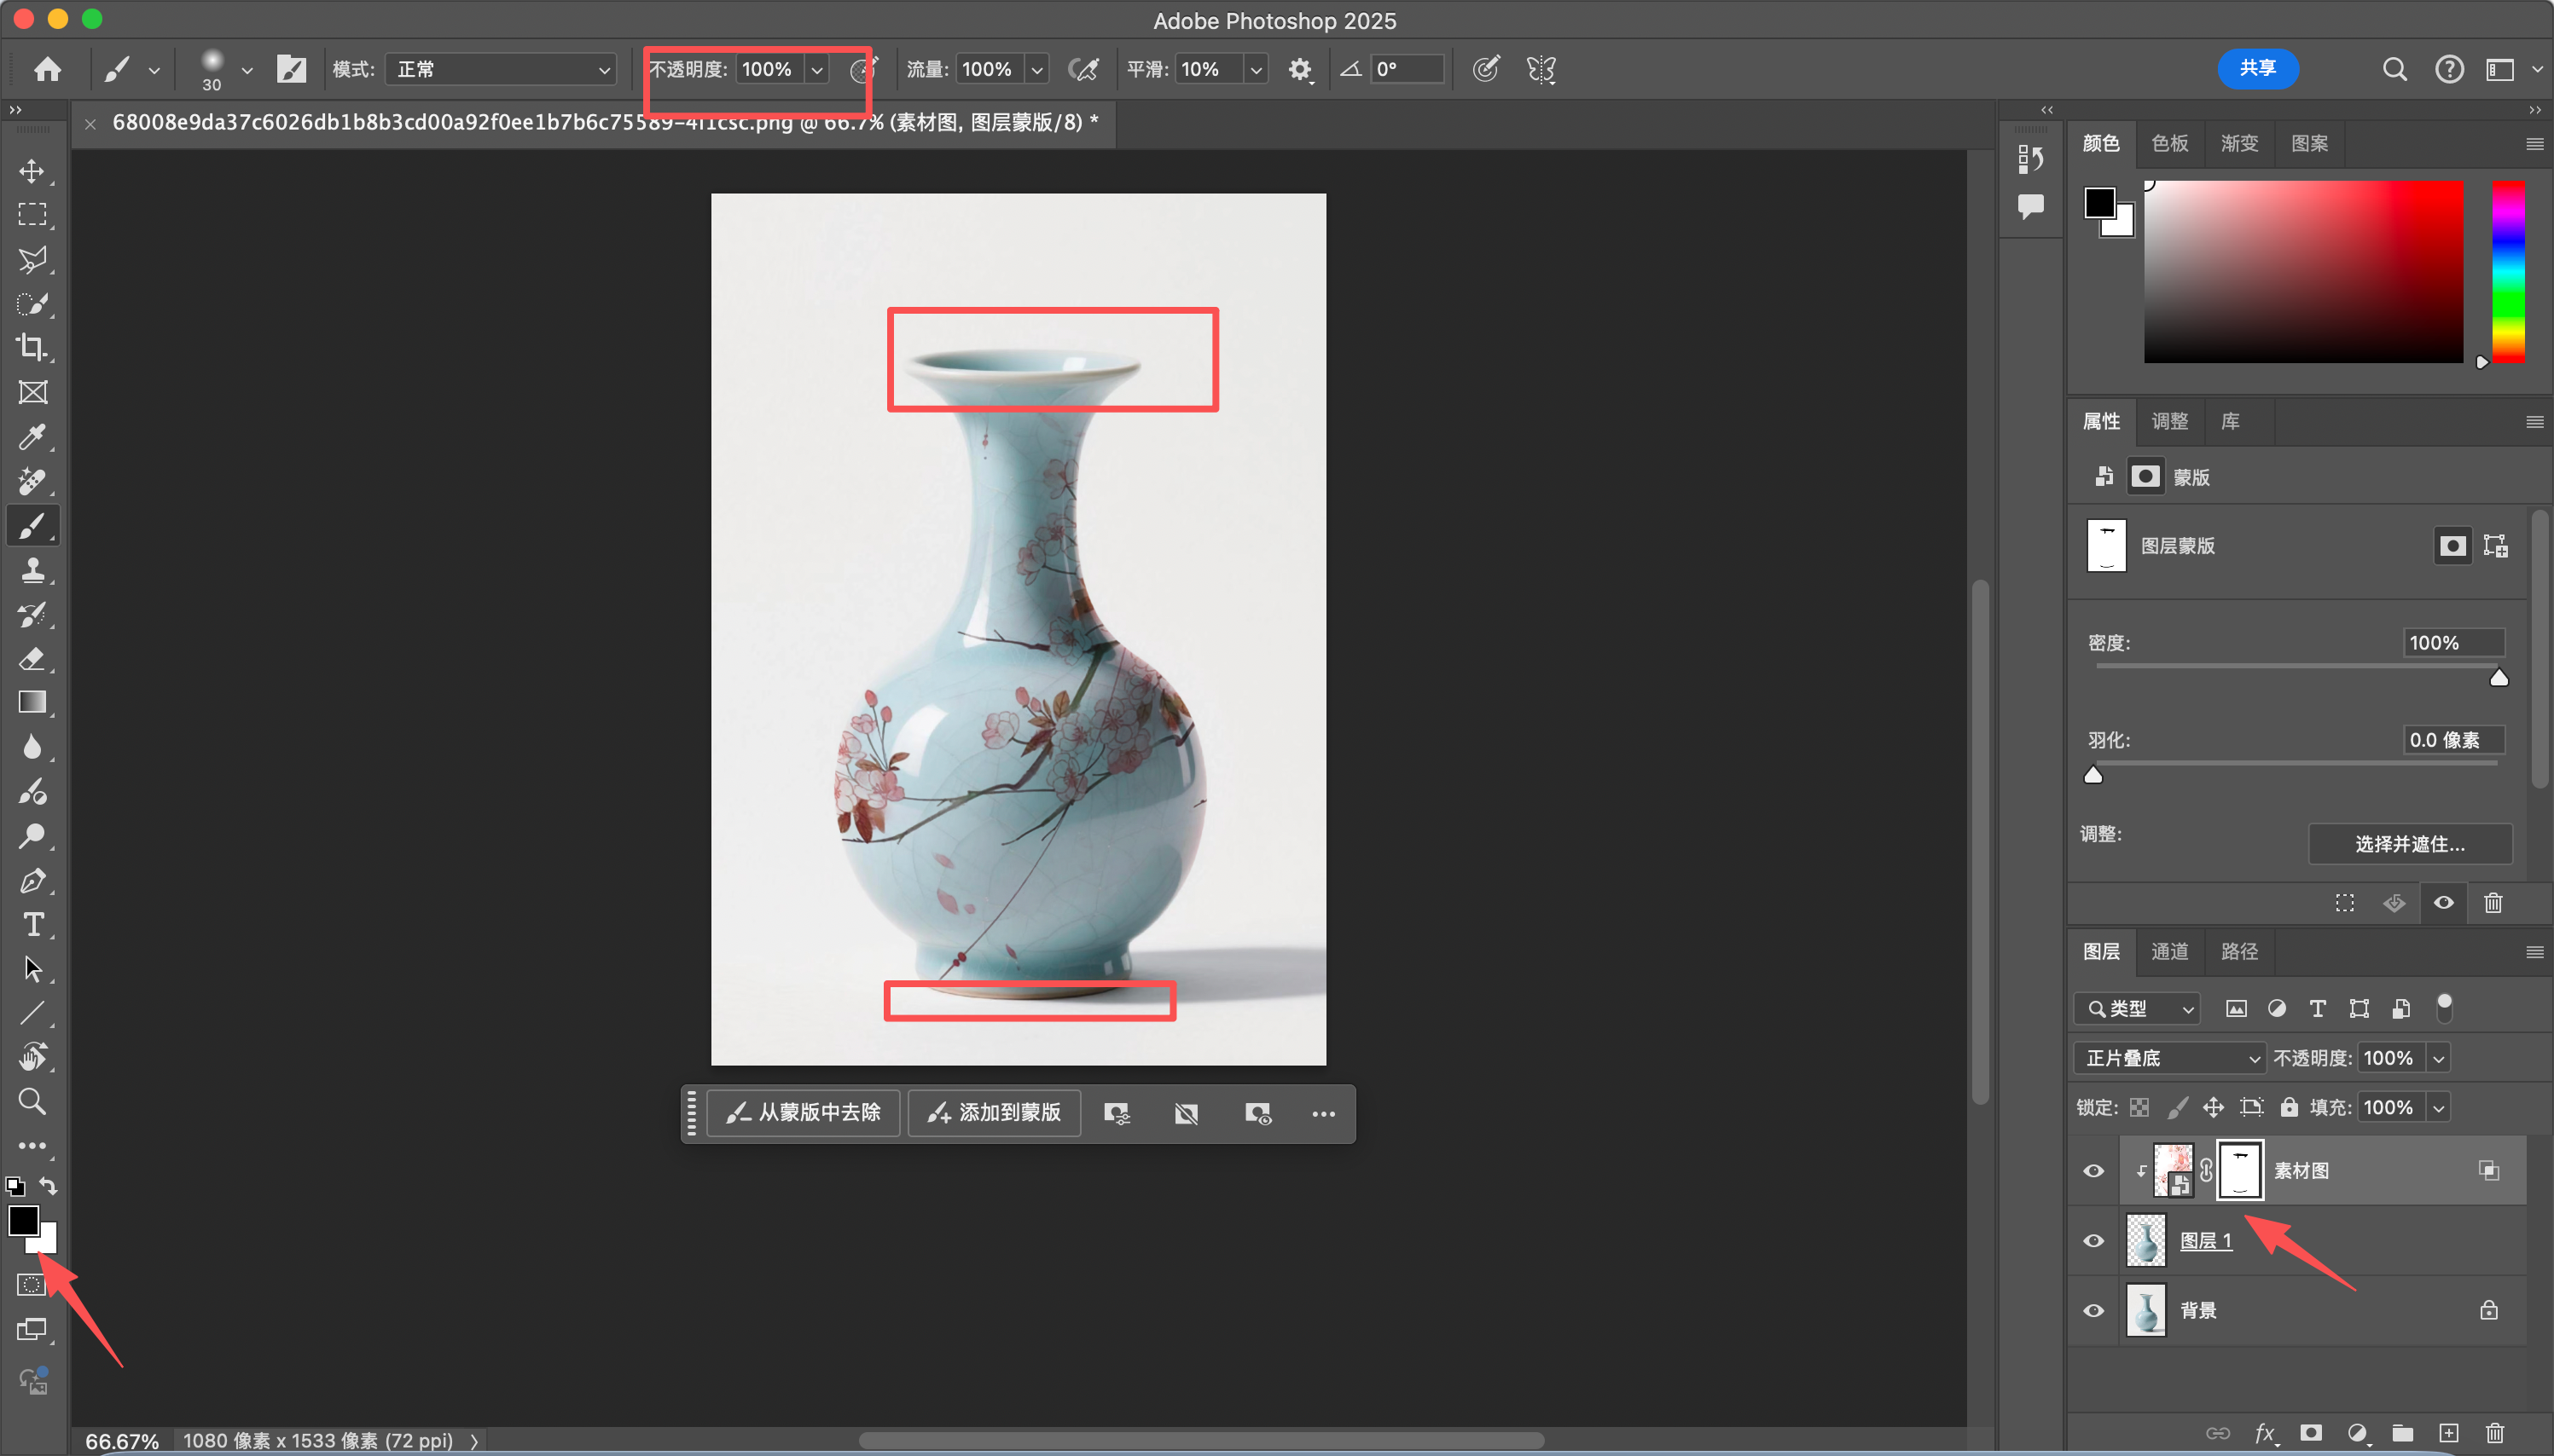The width and height of the screenshot is (2554, 1456).
Task: Select the Pen tool
Action: (32, 881)
